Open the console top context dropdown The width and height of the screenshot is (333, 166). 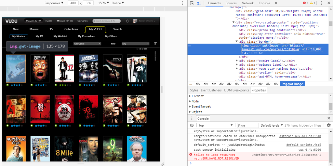click(216, 125)
